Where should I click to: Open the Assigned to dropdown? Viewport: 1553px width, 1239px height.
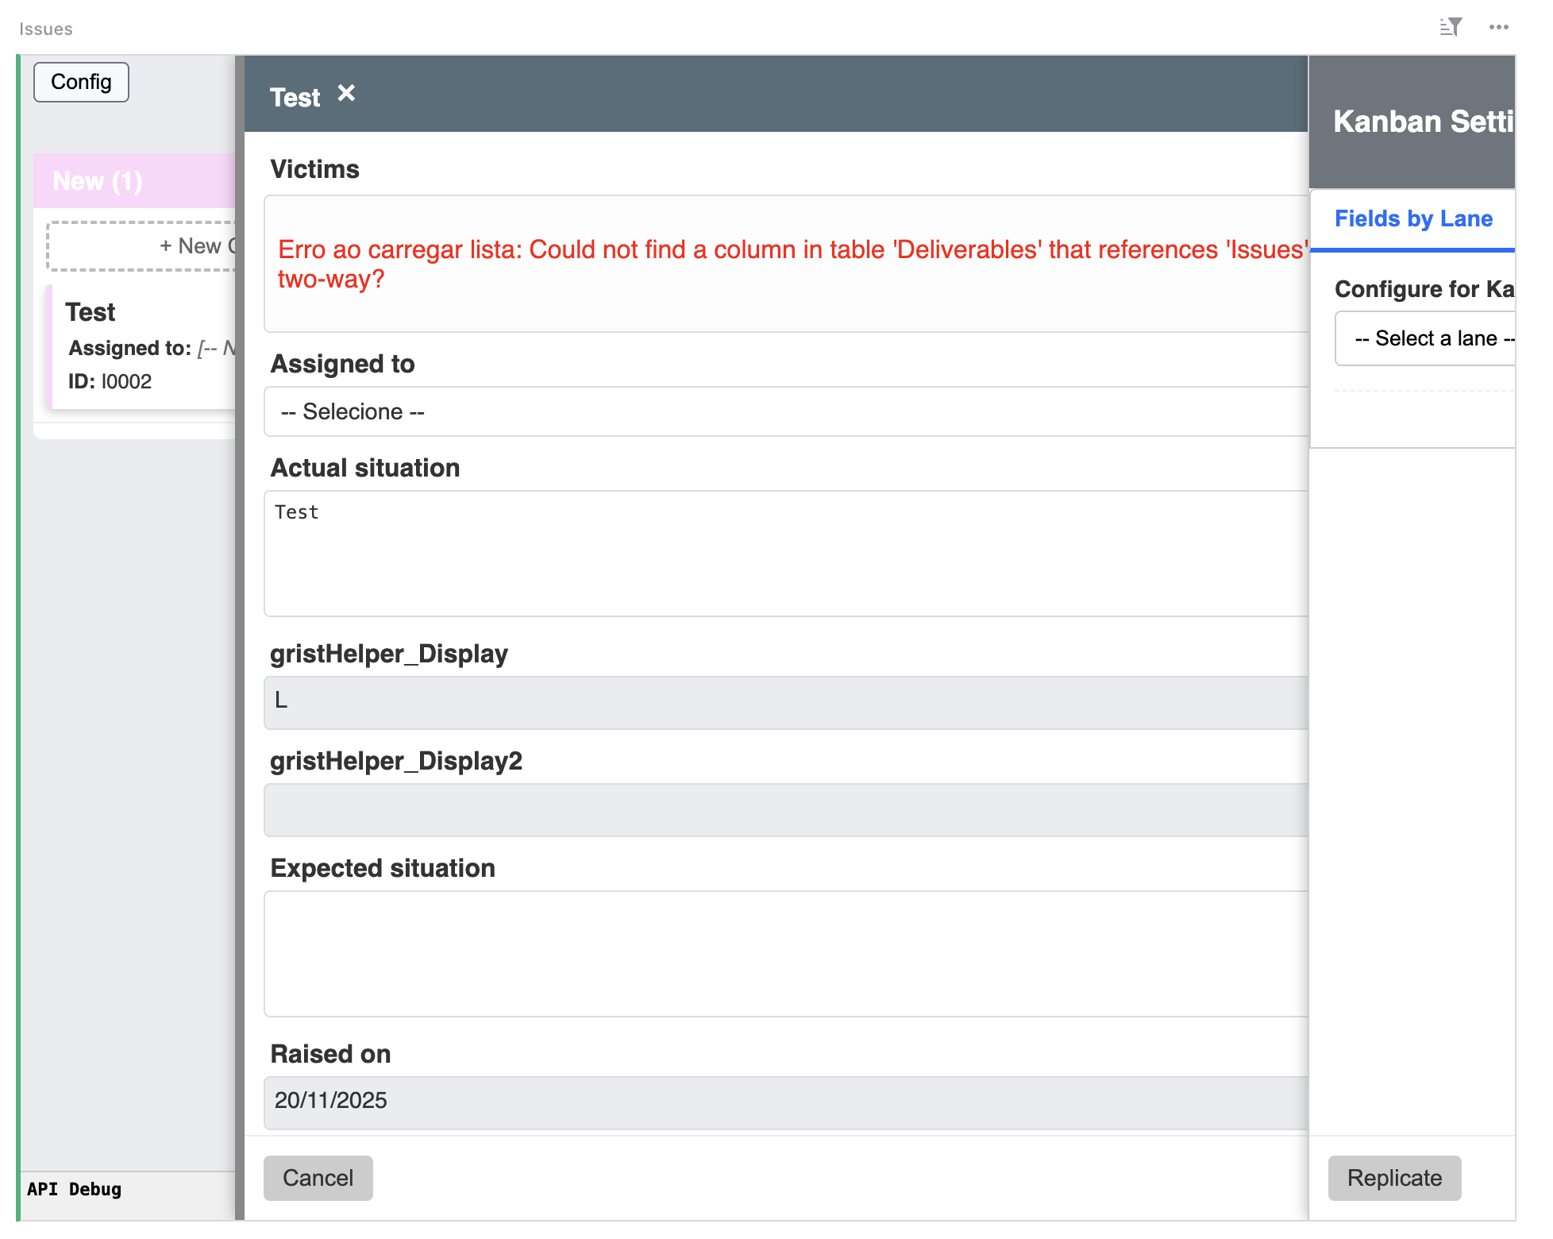click(x=784, y=411)
